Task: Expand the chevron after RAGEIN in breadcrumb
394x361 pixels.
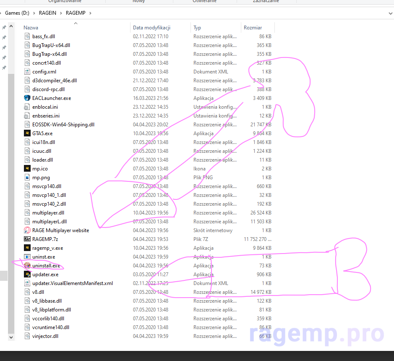Action: [61, 13]
